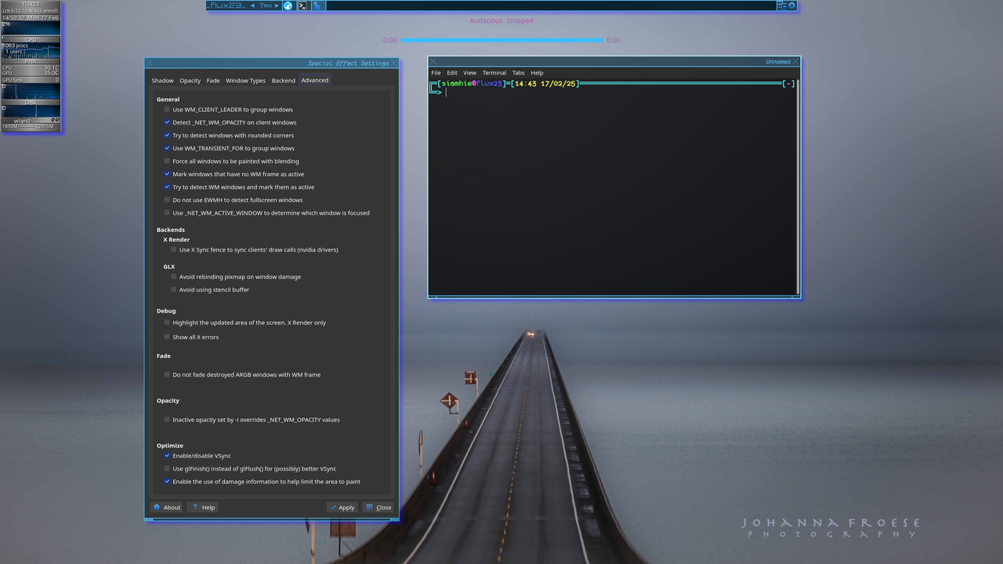This screenshot has height=564, width=1003.
Task: Click the tray icon left of the round tray icon
Action: tap(781, 5)
